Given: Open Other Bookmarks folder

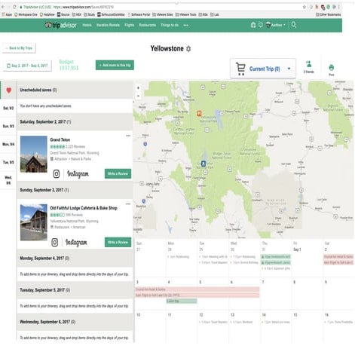Looking at the screenshot, I should [328, 14].
